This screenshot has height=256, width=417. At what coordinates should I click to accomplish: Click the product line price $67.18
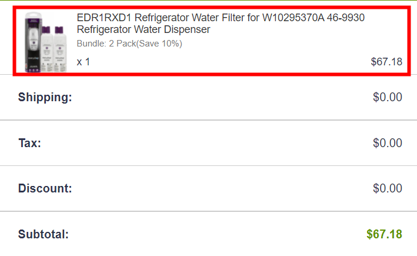click(386, 61)
